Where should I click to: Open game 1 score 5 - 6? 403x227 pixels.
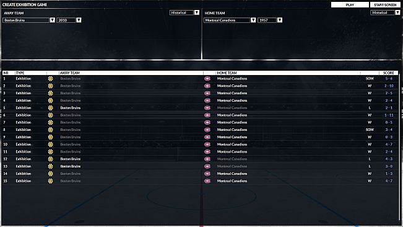(x=389, y=79)
